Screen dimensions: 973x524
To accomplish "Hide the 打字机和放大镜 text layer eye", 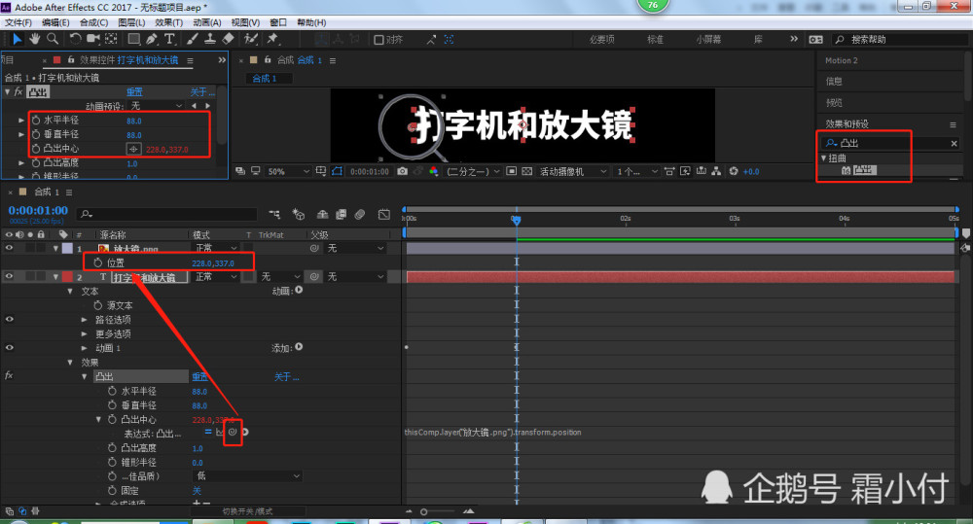I will pyautogui.click(x=9, y=276).
